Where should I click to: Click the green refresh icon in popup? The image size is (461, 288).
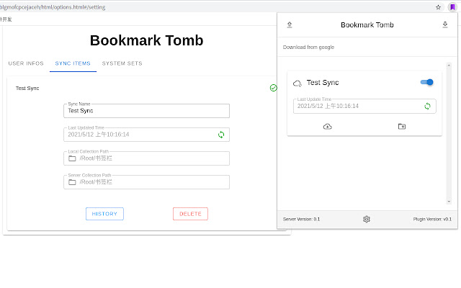[427, 106]
